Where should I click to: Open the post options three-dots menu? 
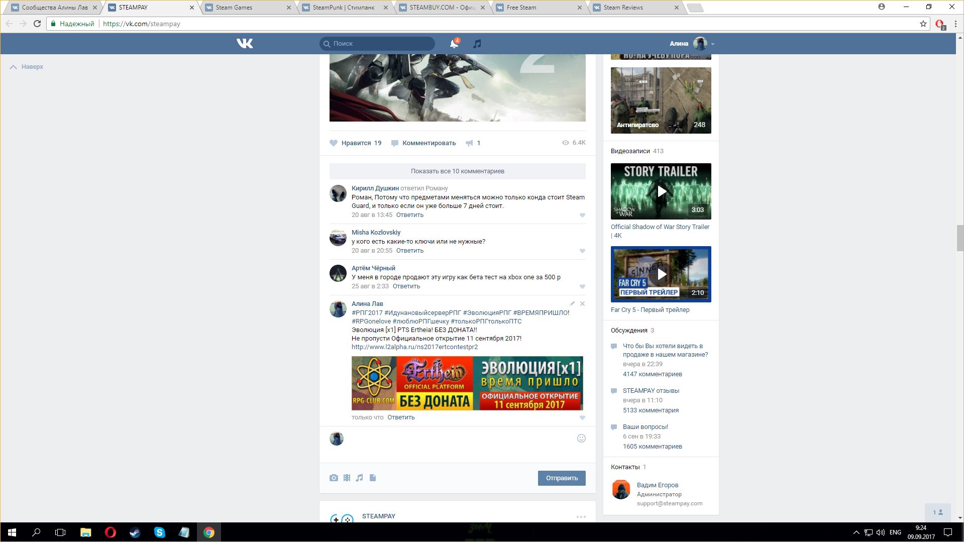581,517
